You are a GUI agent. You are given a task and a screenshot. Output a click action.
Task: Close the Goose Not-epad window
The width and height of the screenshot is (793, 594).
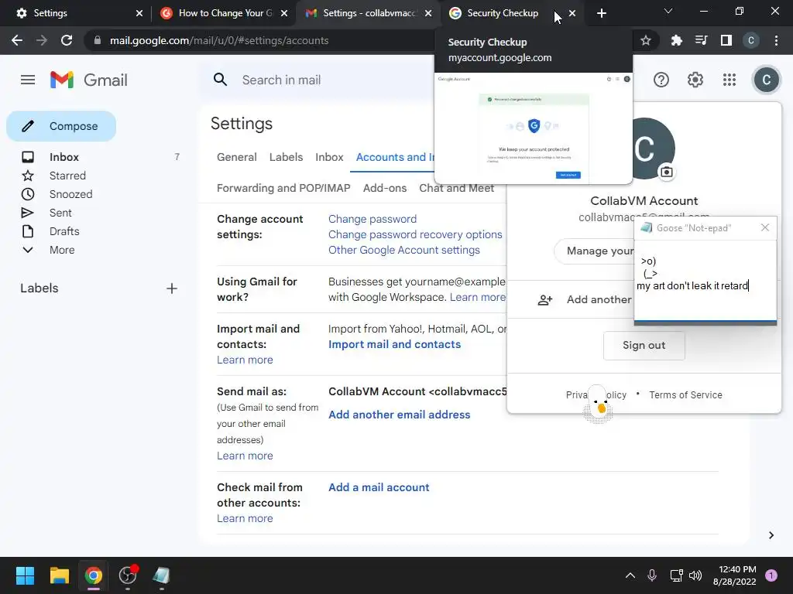pos(765,228)
